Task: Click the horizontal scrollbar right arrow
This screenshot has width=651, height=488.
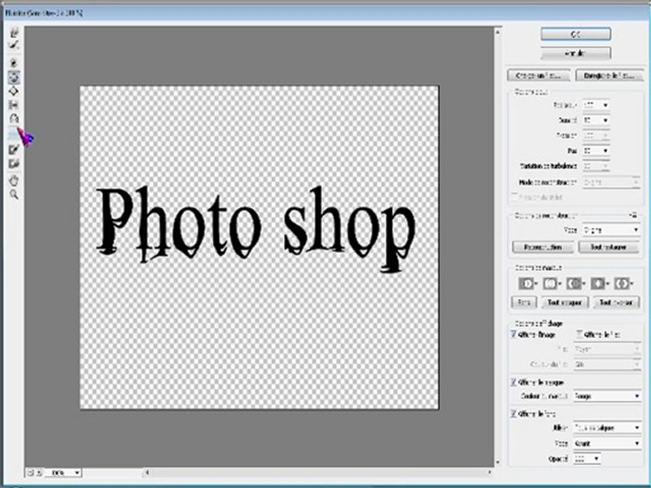Action: click(x=489, y=472)
